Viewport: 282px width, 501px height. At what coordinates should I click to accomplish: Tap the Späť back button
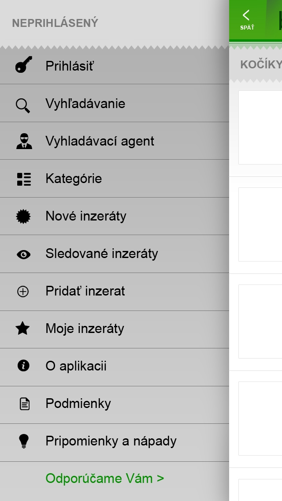247,20
